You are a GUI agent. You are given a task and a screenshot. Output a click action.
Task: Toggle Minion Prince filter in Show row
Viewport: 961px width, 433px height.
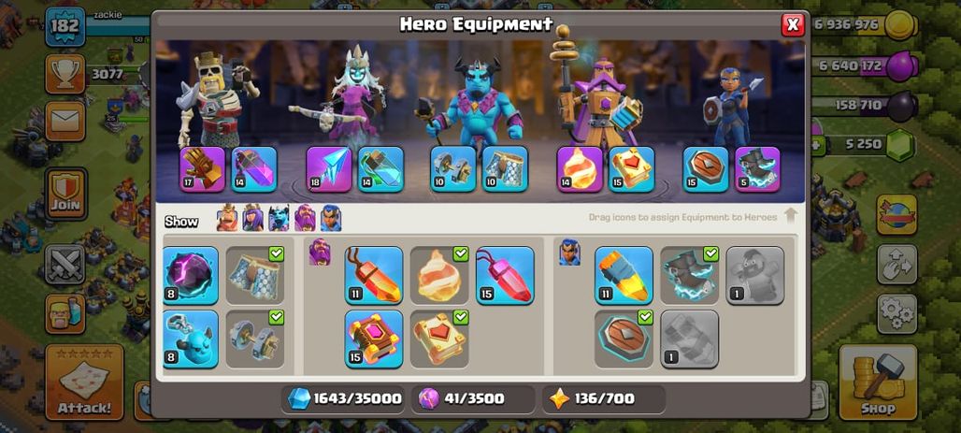coord(279,218)
